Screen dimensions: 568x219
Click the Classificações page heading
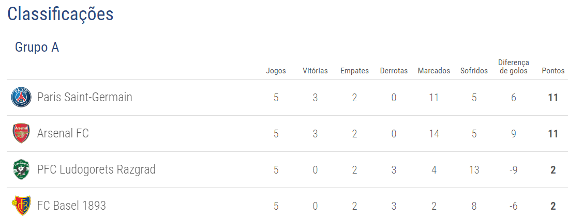coord(60,14)
